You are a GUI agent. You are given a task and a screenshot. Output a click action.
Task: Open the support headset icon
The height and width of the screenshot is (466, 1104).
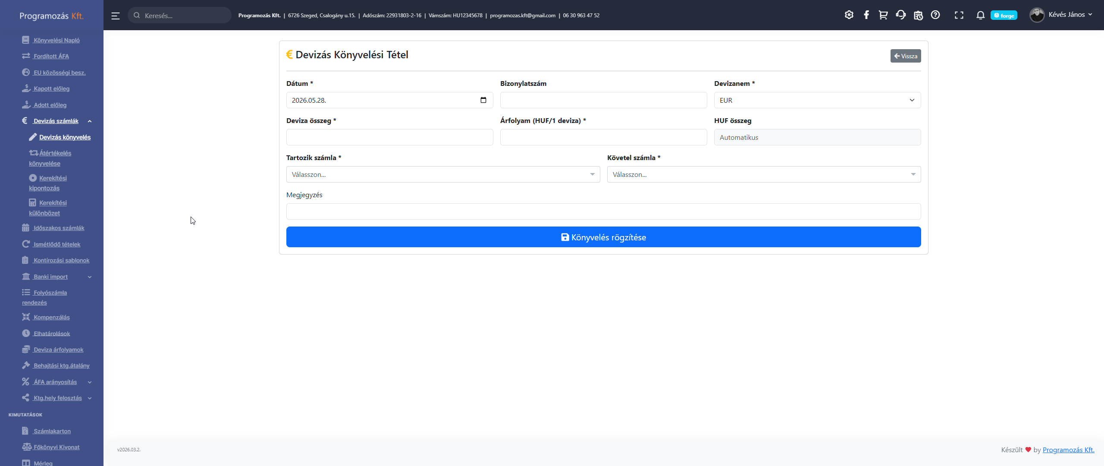pyautogui.click(x=900, y=15)
